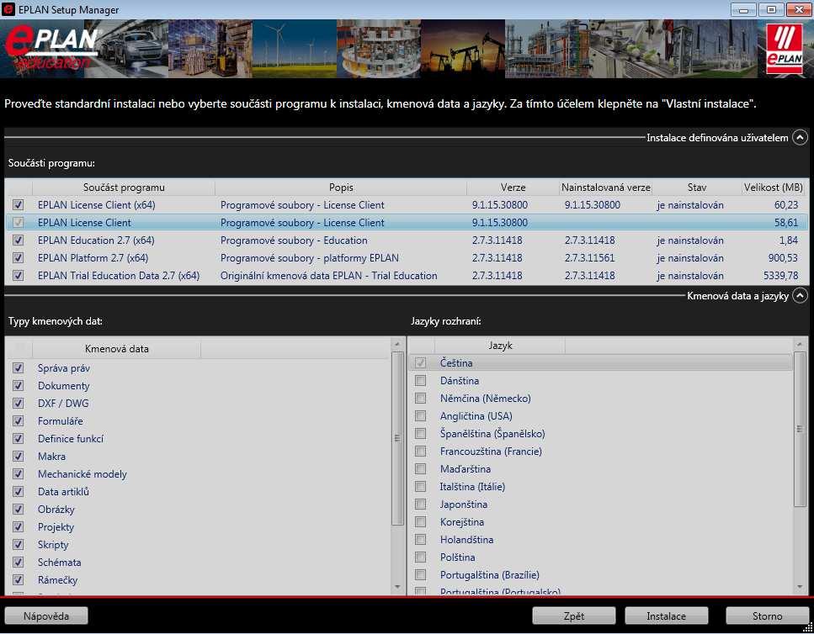Viewport: 814px width, 634px height.
Task: Click the EPLAN Setup Manager title bar icon
Action: pyautogui.click(x=8, y=9)
